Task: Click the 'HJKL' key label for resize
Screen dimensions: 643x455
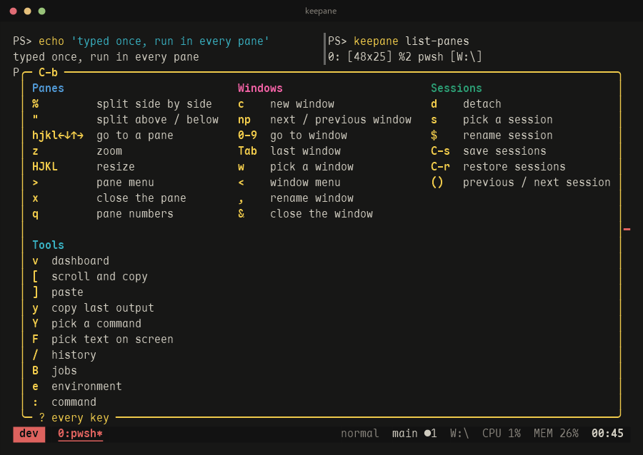Action: [x=45, y=167]
